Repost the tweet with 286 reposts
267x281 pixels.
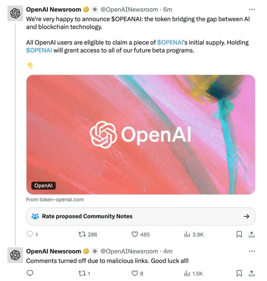pyautogui.click(x=82, y=234)
